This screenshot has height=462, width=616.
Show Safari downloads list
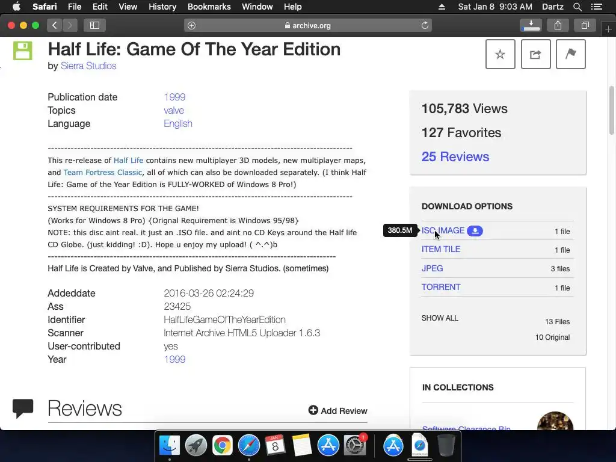[x=531, y=25]
